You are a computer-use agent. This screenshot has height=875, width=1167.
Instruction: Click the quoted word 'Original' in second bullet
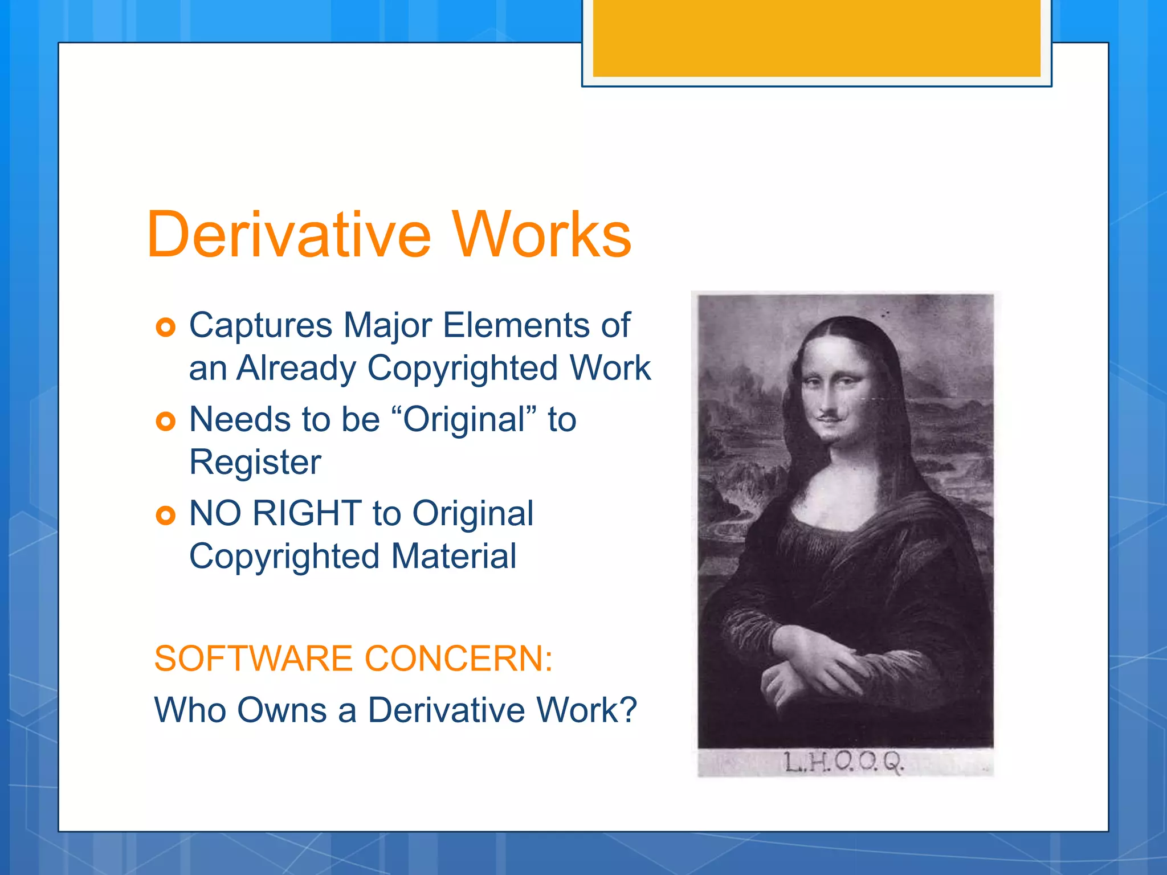(x=464, y=420)
